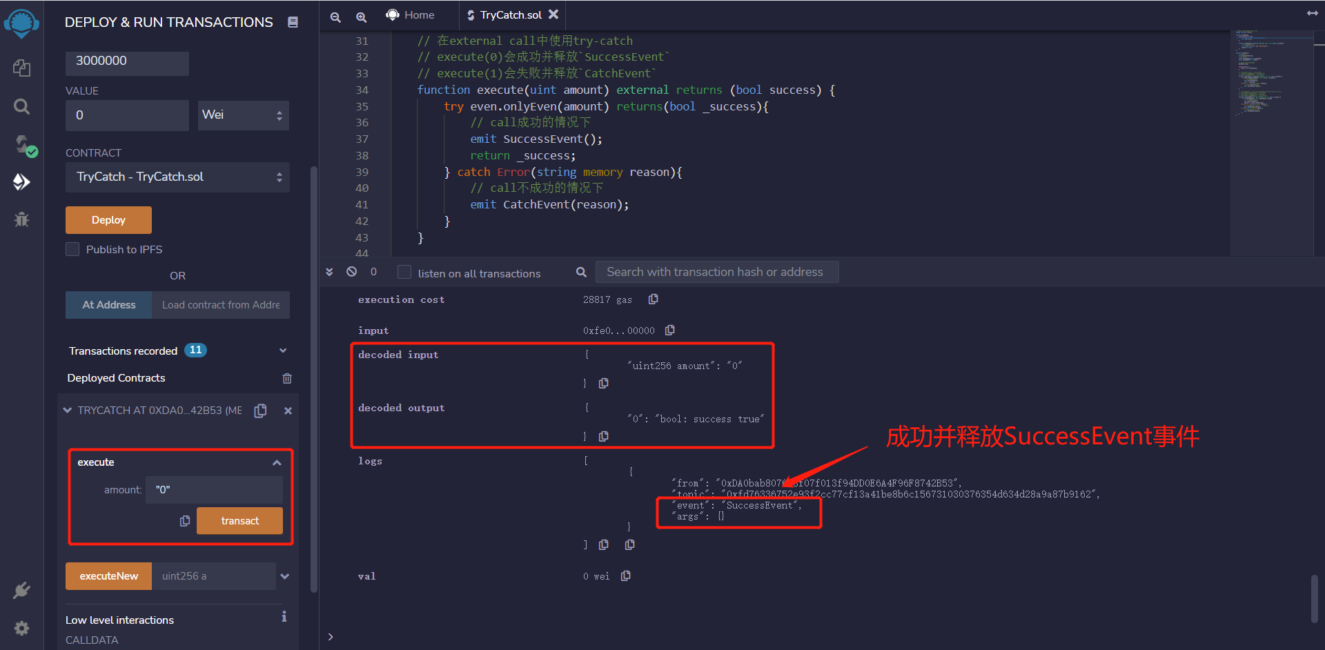
Task: Enable Publish to IPFS
Action: 72,249
